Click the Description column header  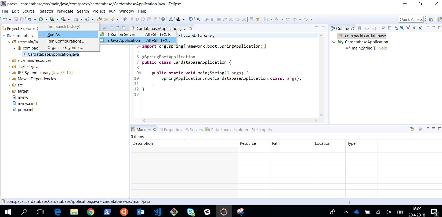(184, 143)
